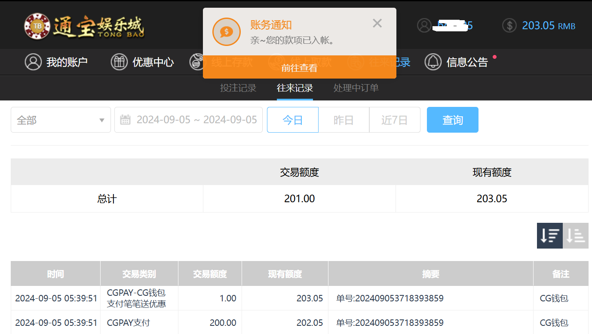The width and height of the screenshot is (592, 334).
Task: Select the 近7日 date filter
Action: 394,120
